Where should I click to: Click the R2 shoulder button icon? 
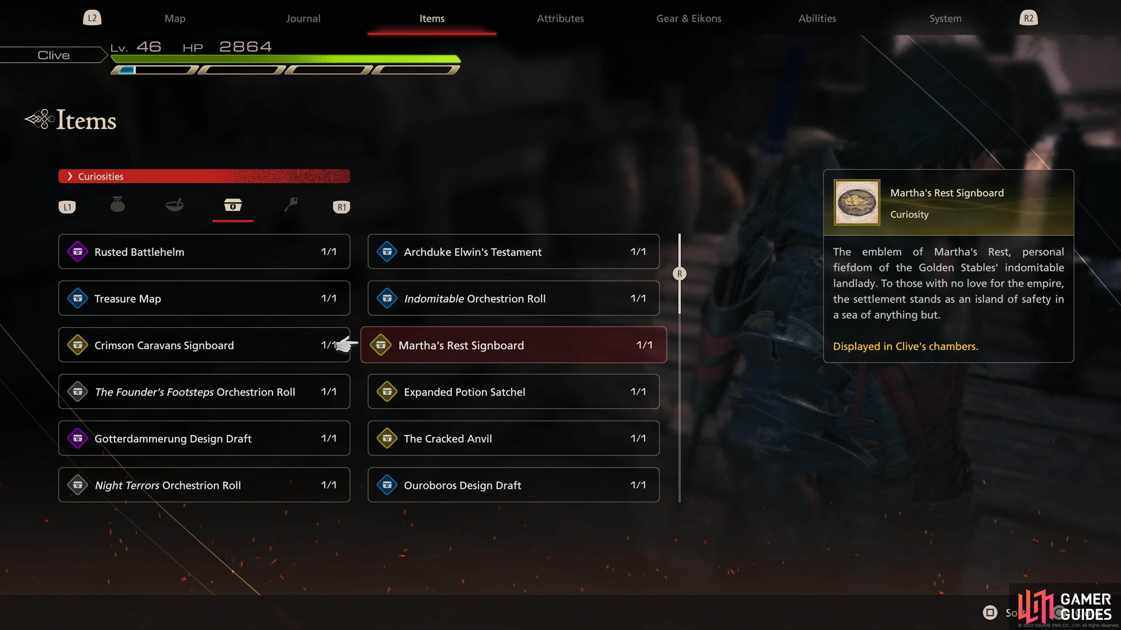[x=1028, y=18]
